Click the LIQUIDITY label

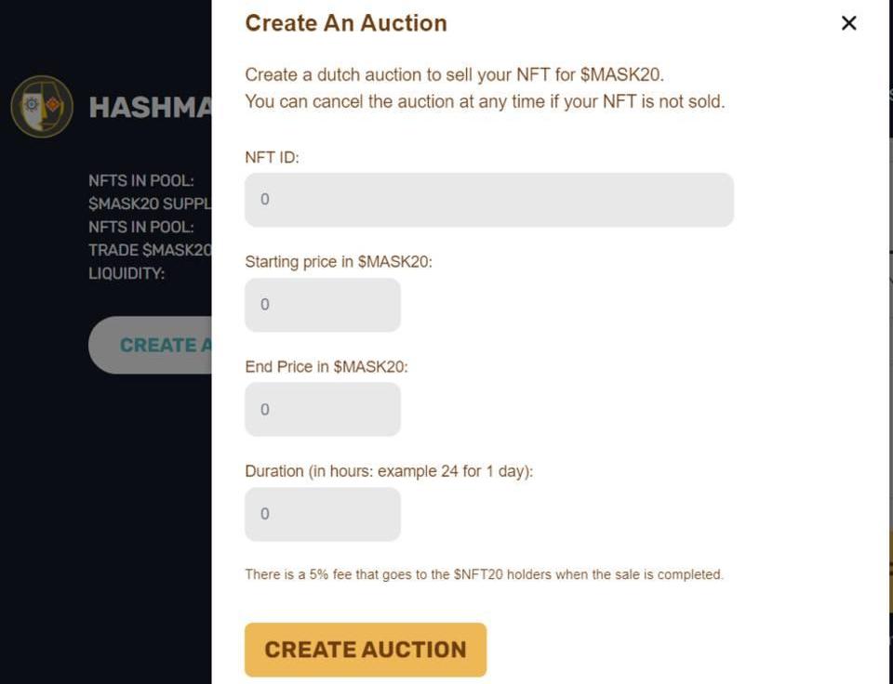click(x=127, y=273)
